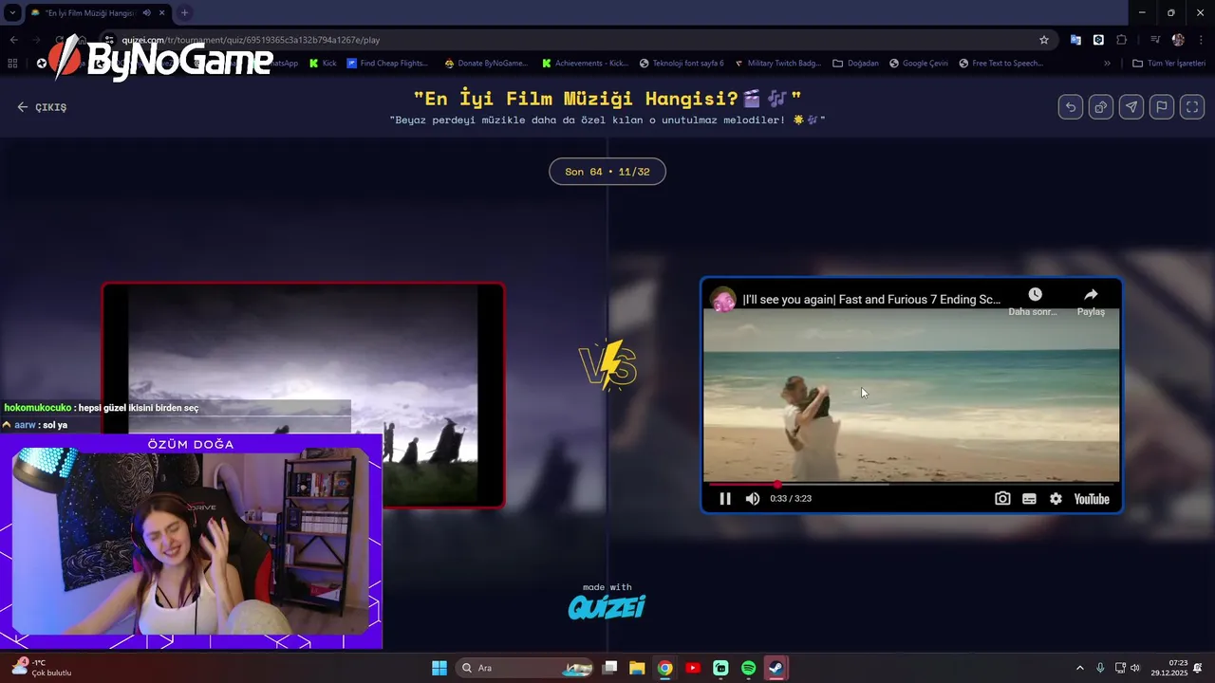Open new browser tab
The width and height of the screenshot is (1215, 683).
[184, 12]
